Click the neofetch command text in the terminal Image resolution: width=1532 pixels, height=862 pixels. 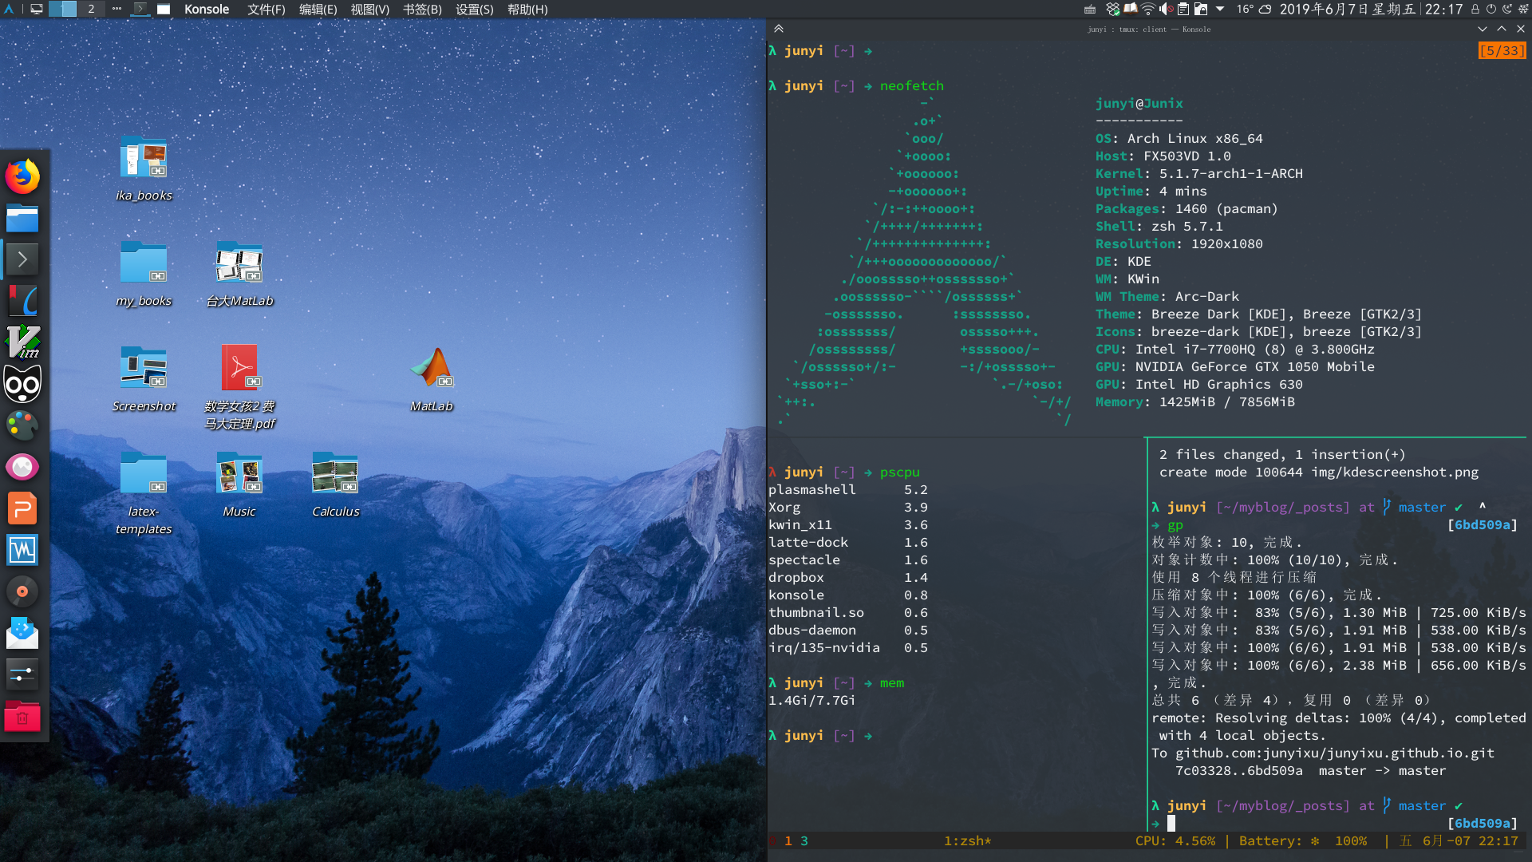[x=911, y=85]
